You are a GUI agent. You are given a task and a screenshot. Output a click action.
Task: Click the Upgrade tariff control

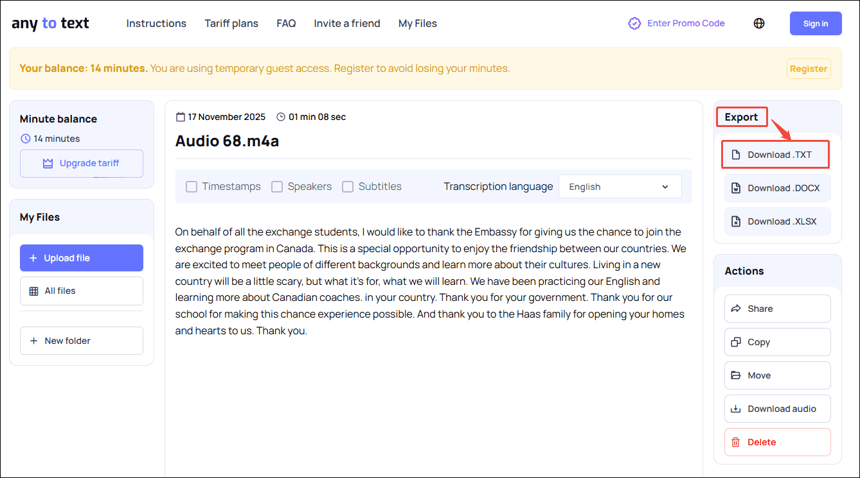coord(81,164)
